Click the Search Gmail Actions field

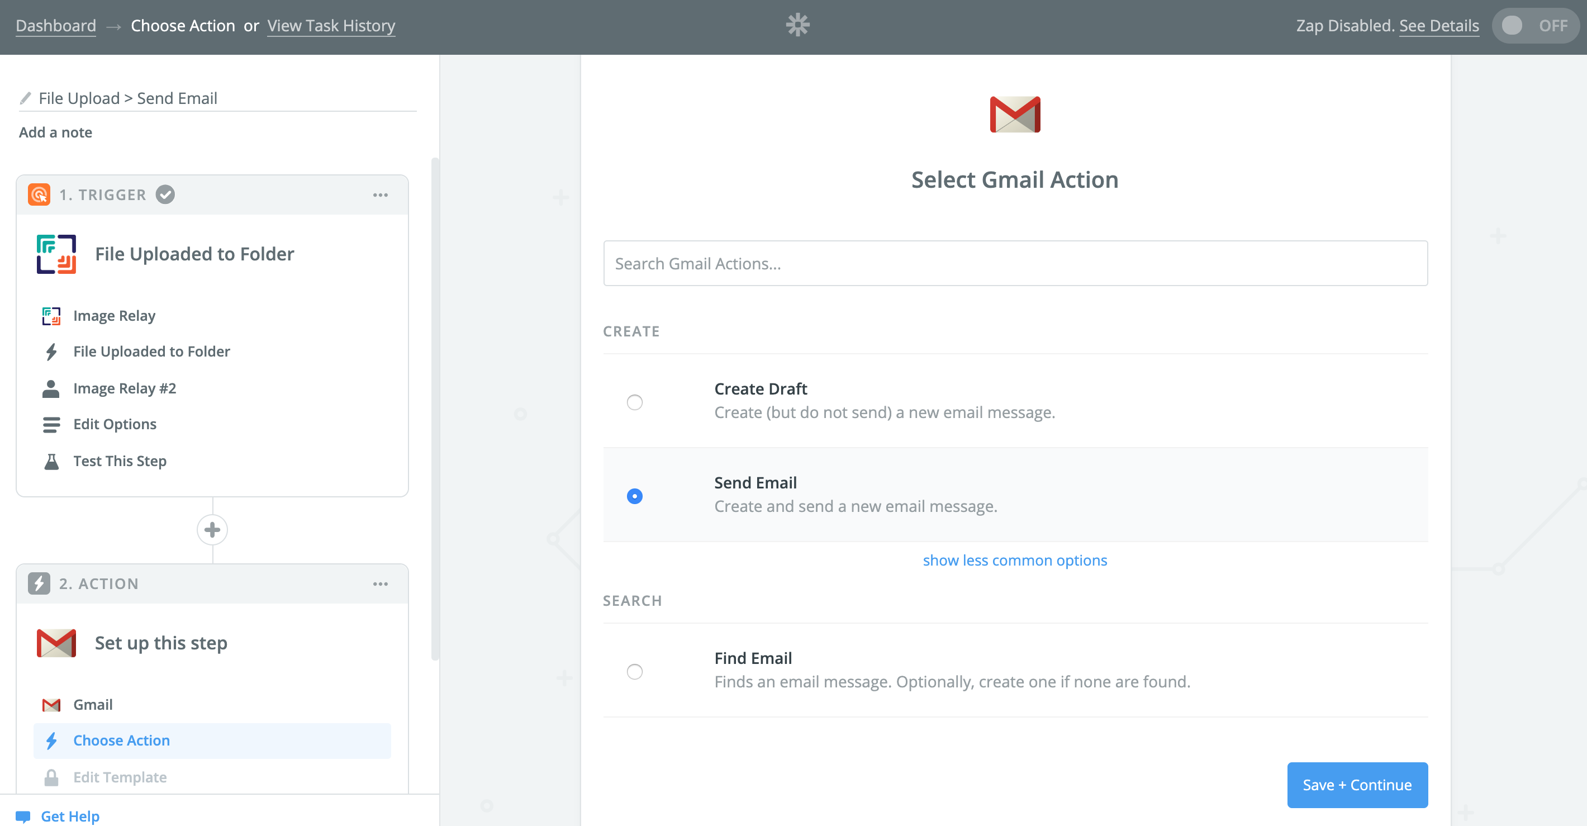pos(1015,263)
